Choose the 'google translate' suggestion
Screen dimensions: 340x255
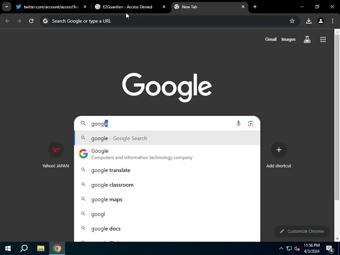click(x=167, y=170)
